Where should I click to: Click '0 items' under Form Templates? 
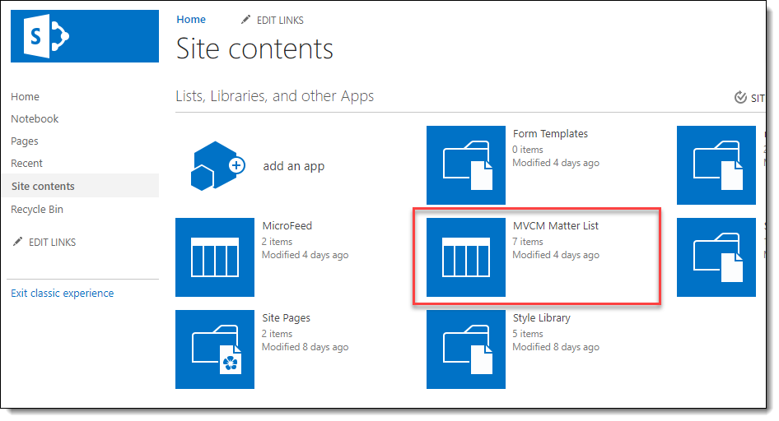(x=528, y=150)
